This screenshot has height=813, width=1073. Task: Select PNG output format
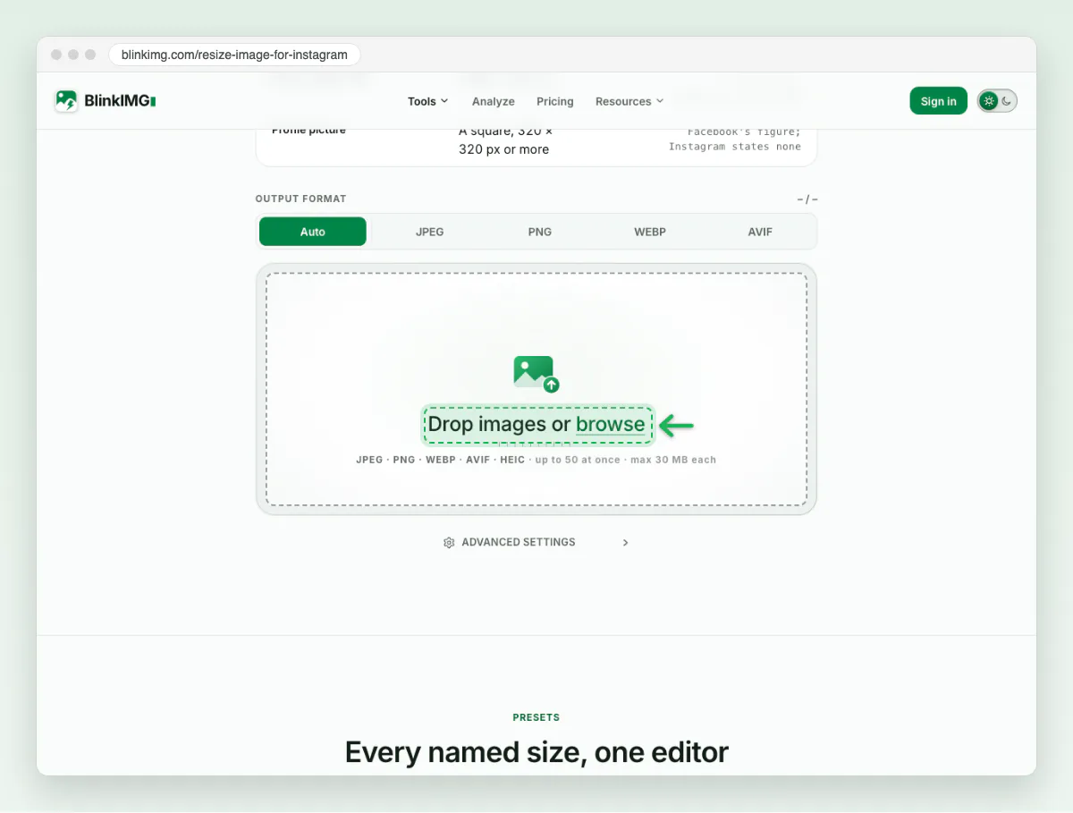tap(540, 232)
